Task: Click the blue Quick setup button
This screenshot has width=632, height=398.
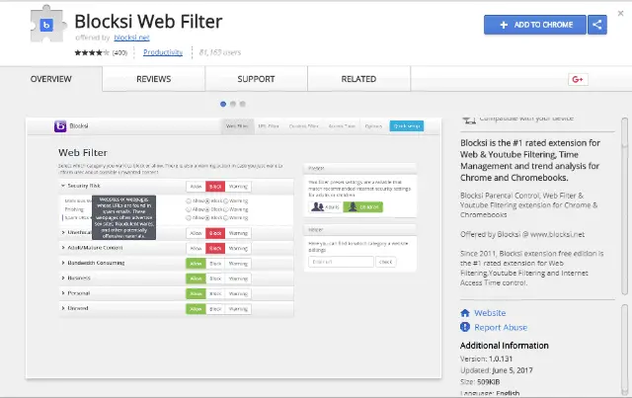Action: [407, 126]
